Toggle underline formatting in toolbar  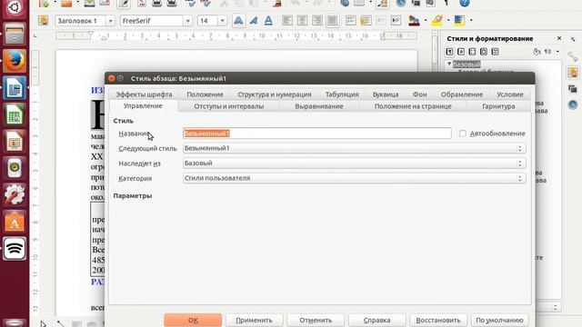click(268, 20)
